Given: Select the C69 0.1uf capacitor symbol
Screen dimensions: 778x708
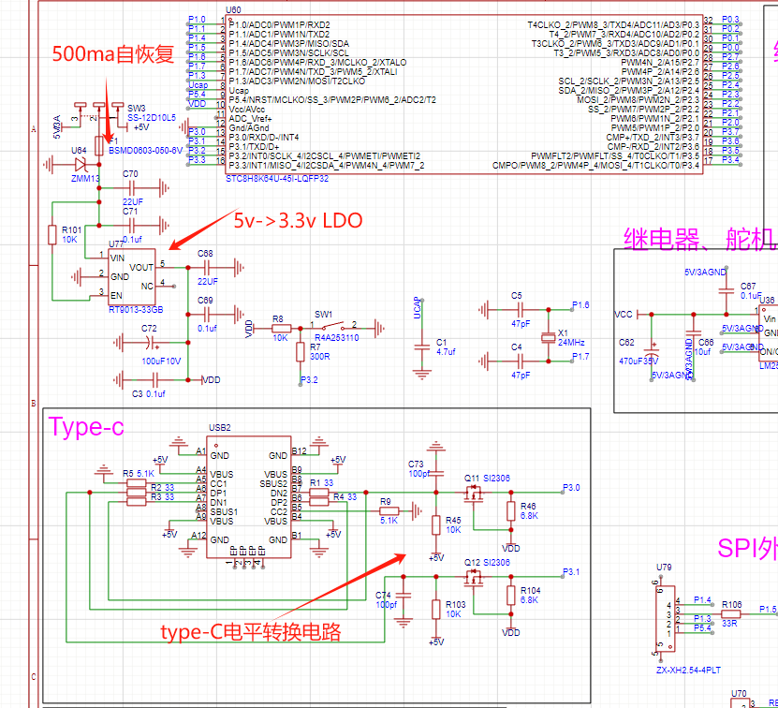Looking at the screenshot, I should click(206, 315).
